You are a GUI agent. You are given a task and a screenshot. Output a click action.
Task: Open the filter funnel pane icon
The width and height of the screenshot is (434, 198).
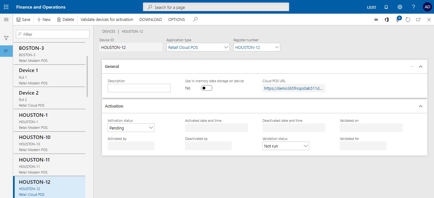6,38
